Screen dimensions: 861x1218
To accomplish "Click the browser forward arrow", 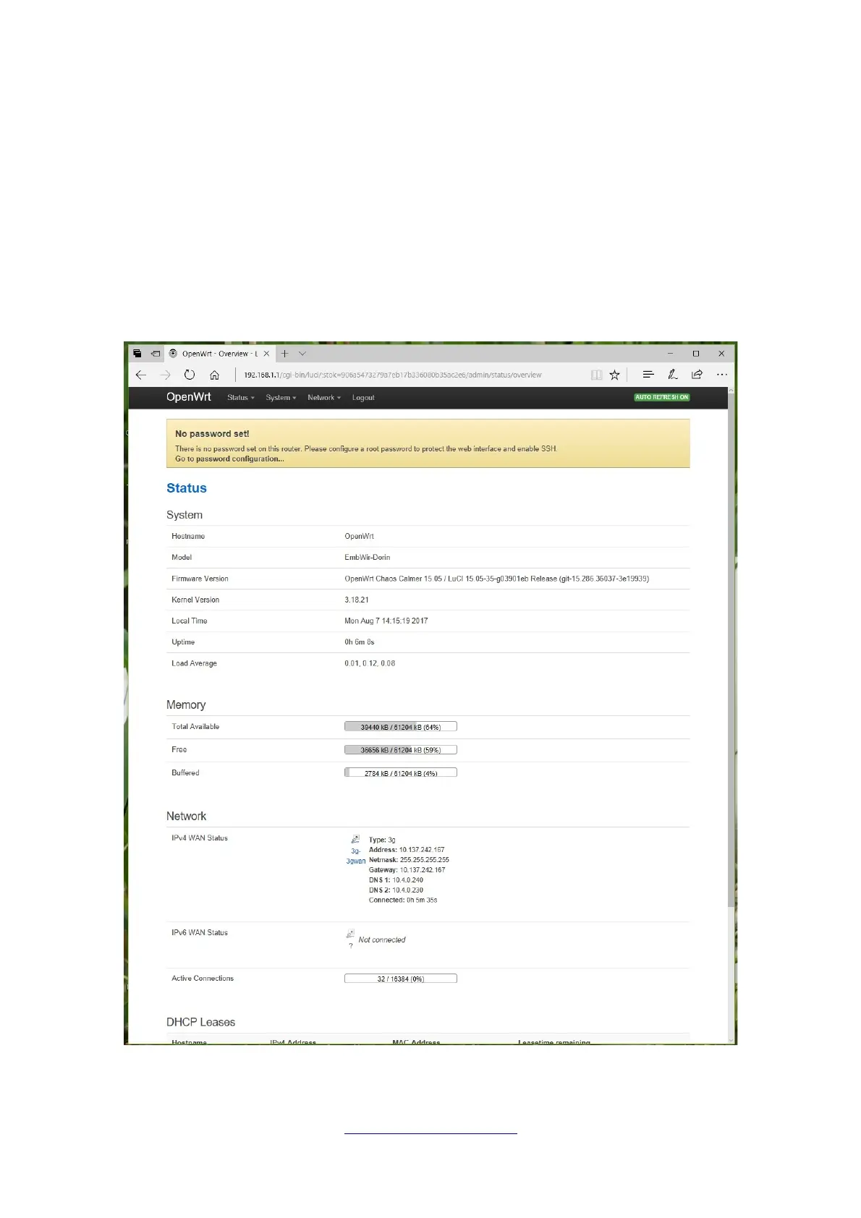I will (166, 375).
